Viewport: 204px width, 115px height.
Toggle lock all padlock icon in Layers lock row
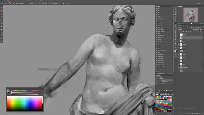point(190,32)
